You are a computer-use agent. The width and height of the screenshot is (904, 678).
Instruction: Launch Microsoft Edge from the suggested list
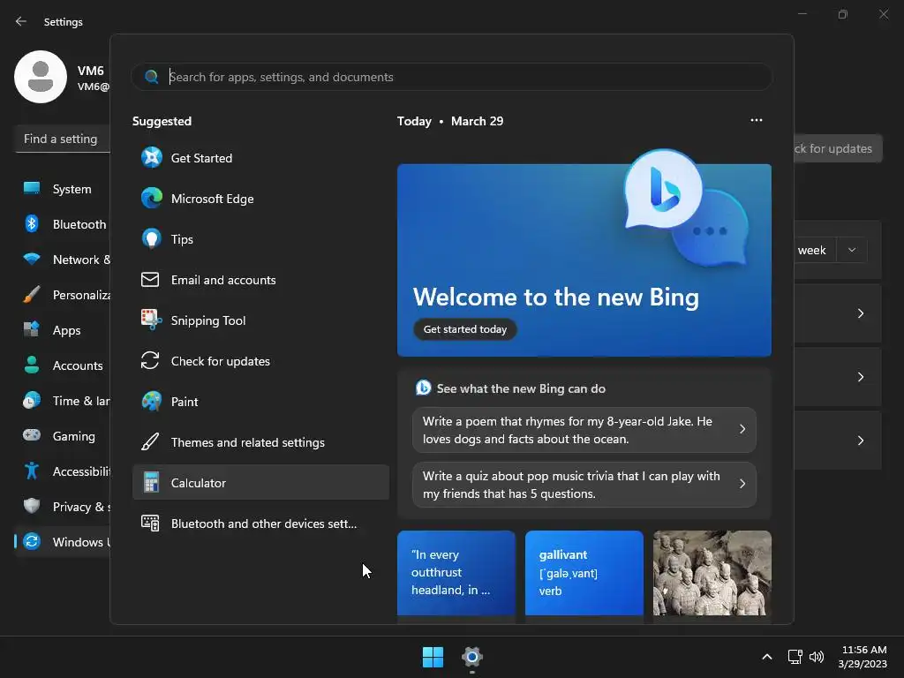point(152,199)
